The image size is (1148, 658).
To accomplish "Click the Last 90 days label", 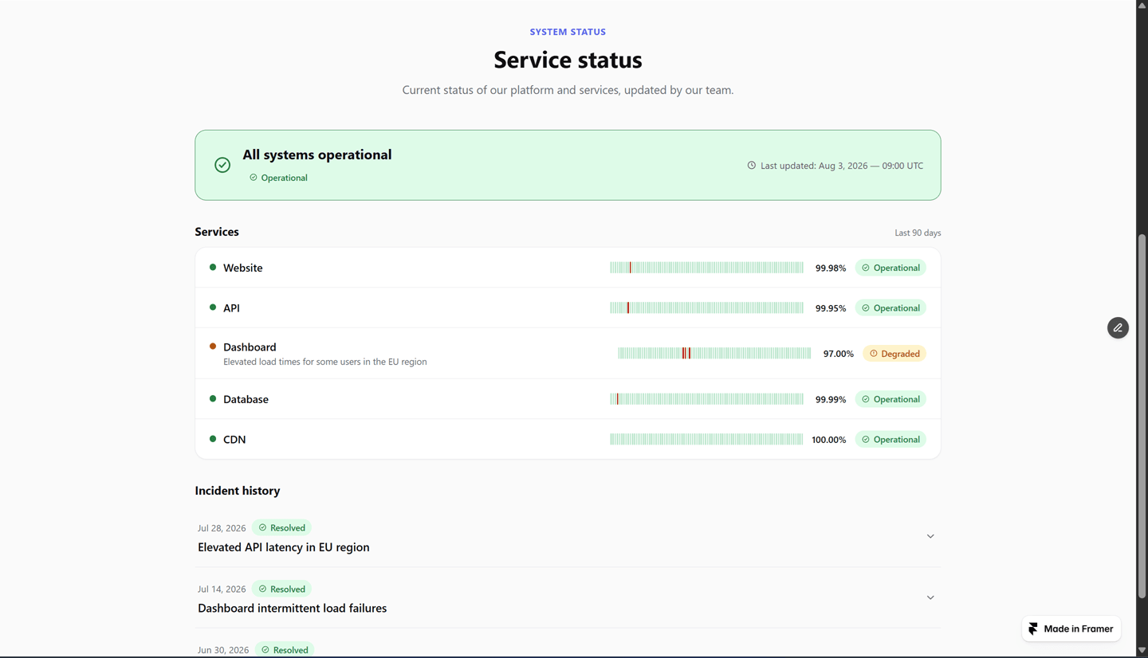I will point(918,233).
